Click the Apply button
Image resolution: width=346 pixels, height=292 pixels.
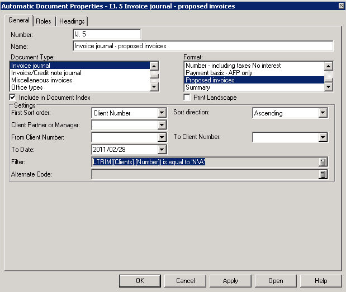[230, 281]
